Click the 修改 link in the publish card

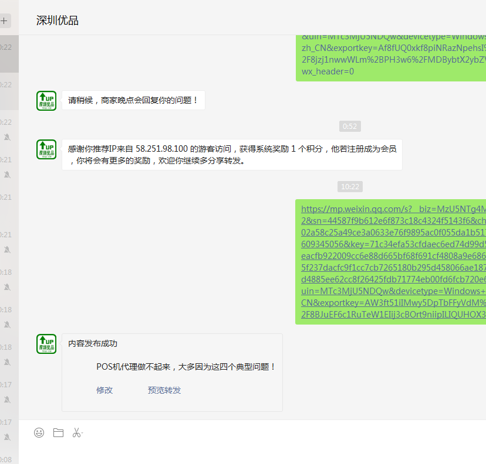pos(104,390)
